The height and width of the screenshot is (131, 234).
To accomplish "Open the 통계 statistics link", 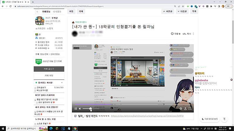I will point(50,29).
